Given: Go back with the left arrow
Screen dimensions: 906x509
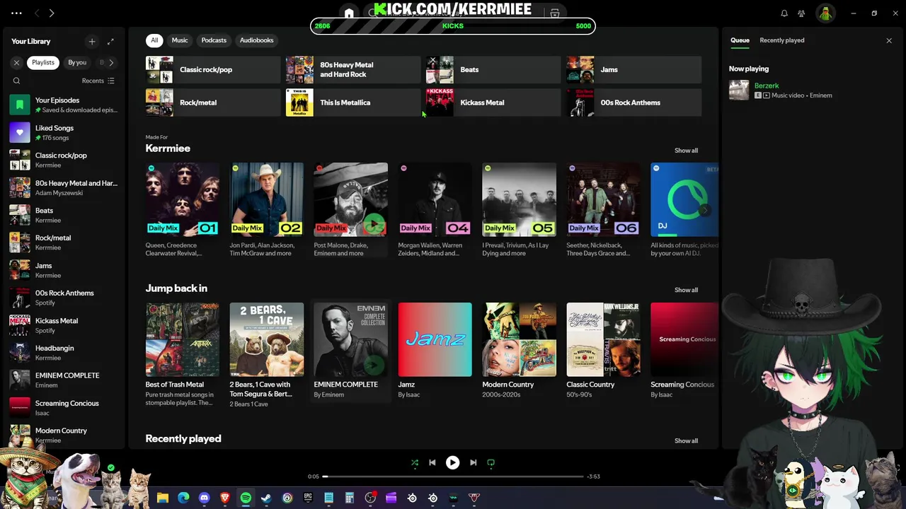Looking at the screenshot, I should [37, 13].
